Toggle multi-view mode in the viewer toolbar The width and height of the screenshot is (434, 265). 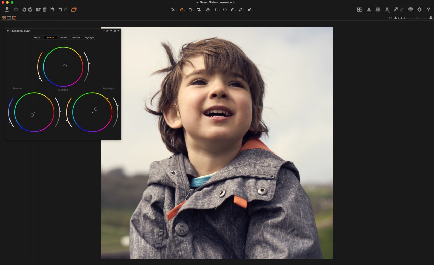pyautogui.click(x=3, y=18)
